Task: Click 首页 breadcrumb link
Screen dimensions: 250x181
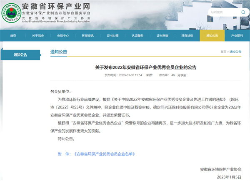Action: click(223, 52)
